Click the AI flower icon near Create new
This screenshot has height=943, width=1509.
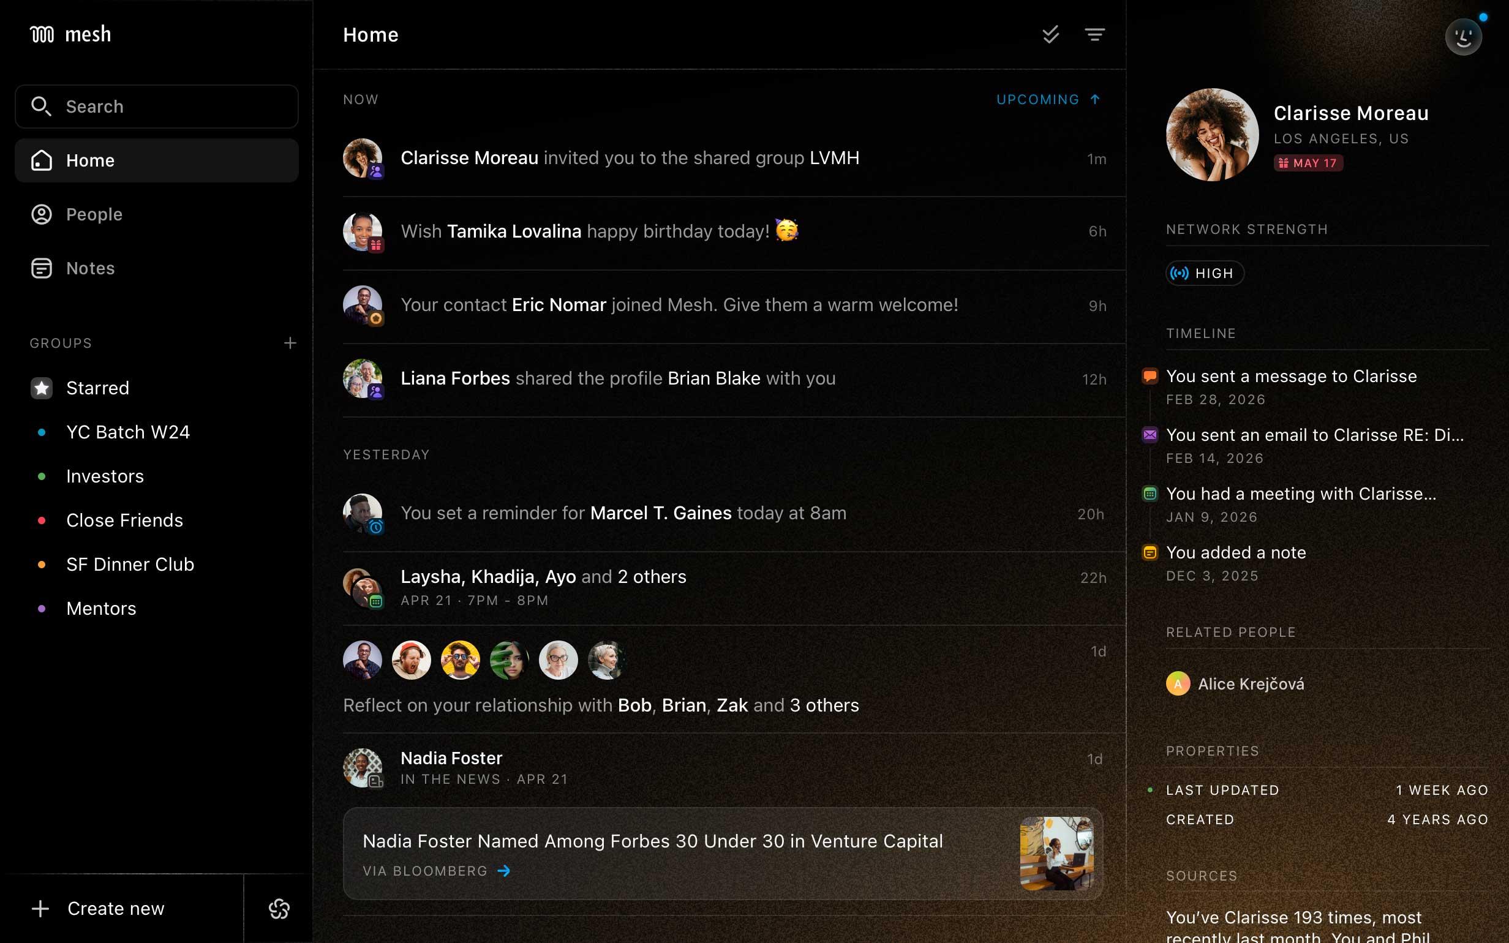(279, 909)
